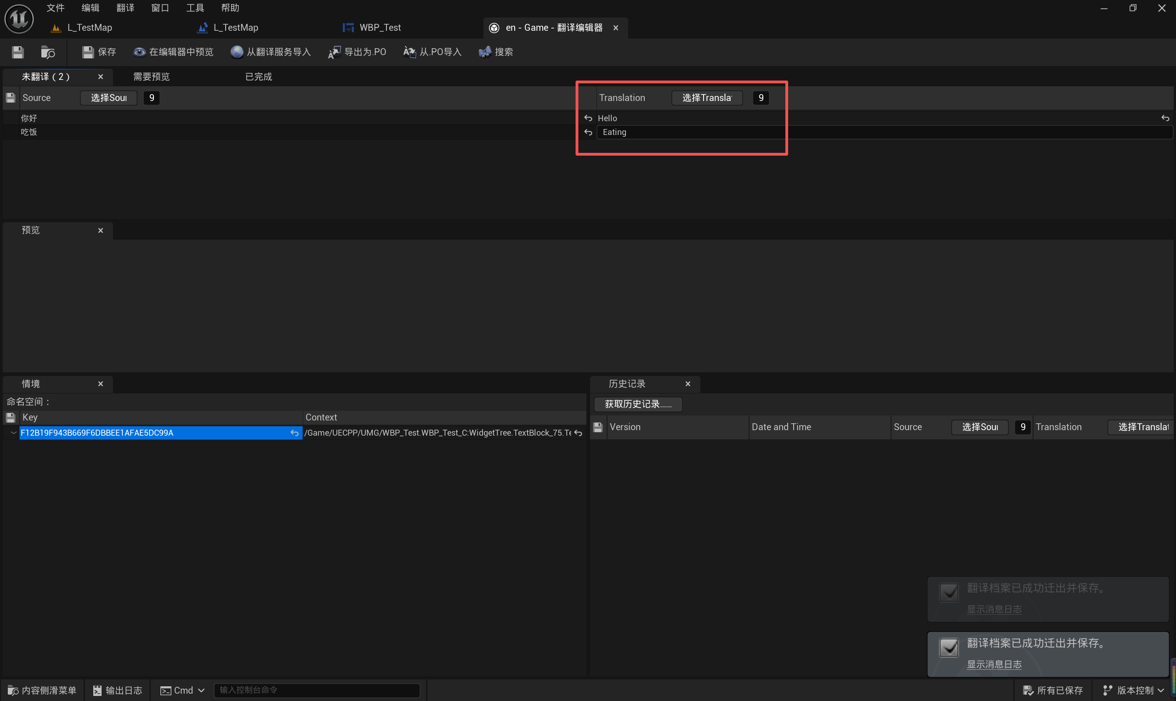
Task: Click 在编辑器中预览 eye icon
Action: pos(139,52)
